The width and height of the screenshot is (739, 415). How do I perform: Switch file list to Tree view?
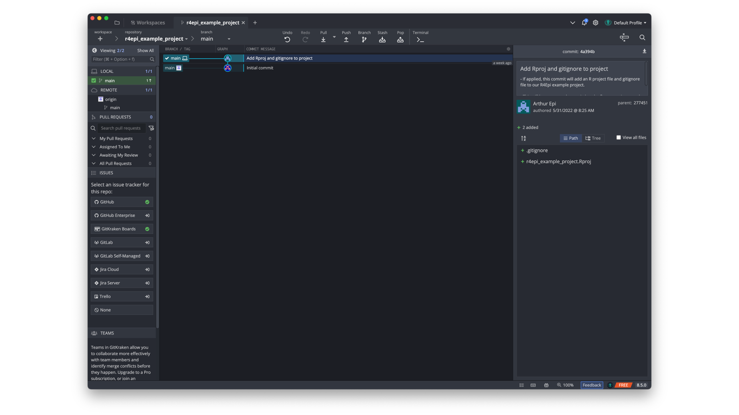coord(593,138)
